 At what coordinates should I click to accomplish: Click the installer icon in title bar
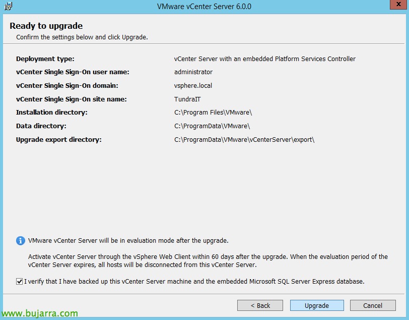pos(8,6)
